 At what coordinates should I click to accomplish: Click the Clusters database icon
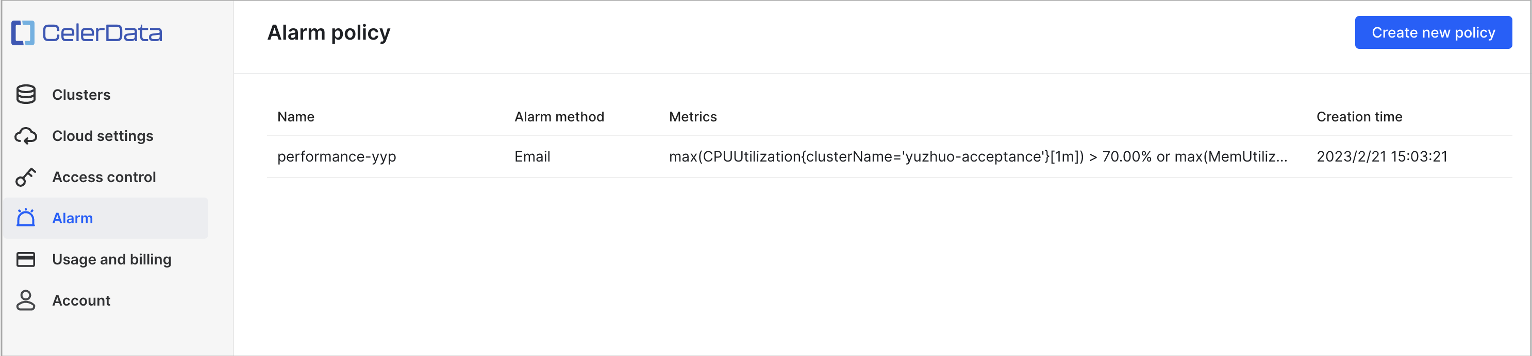point(26,94)
